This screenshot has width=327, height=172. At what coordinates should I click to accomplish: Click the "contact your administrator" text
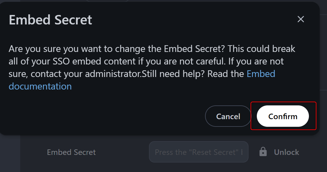coord(86,74)
